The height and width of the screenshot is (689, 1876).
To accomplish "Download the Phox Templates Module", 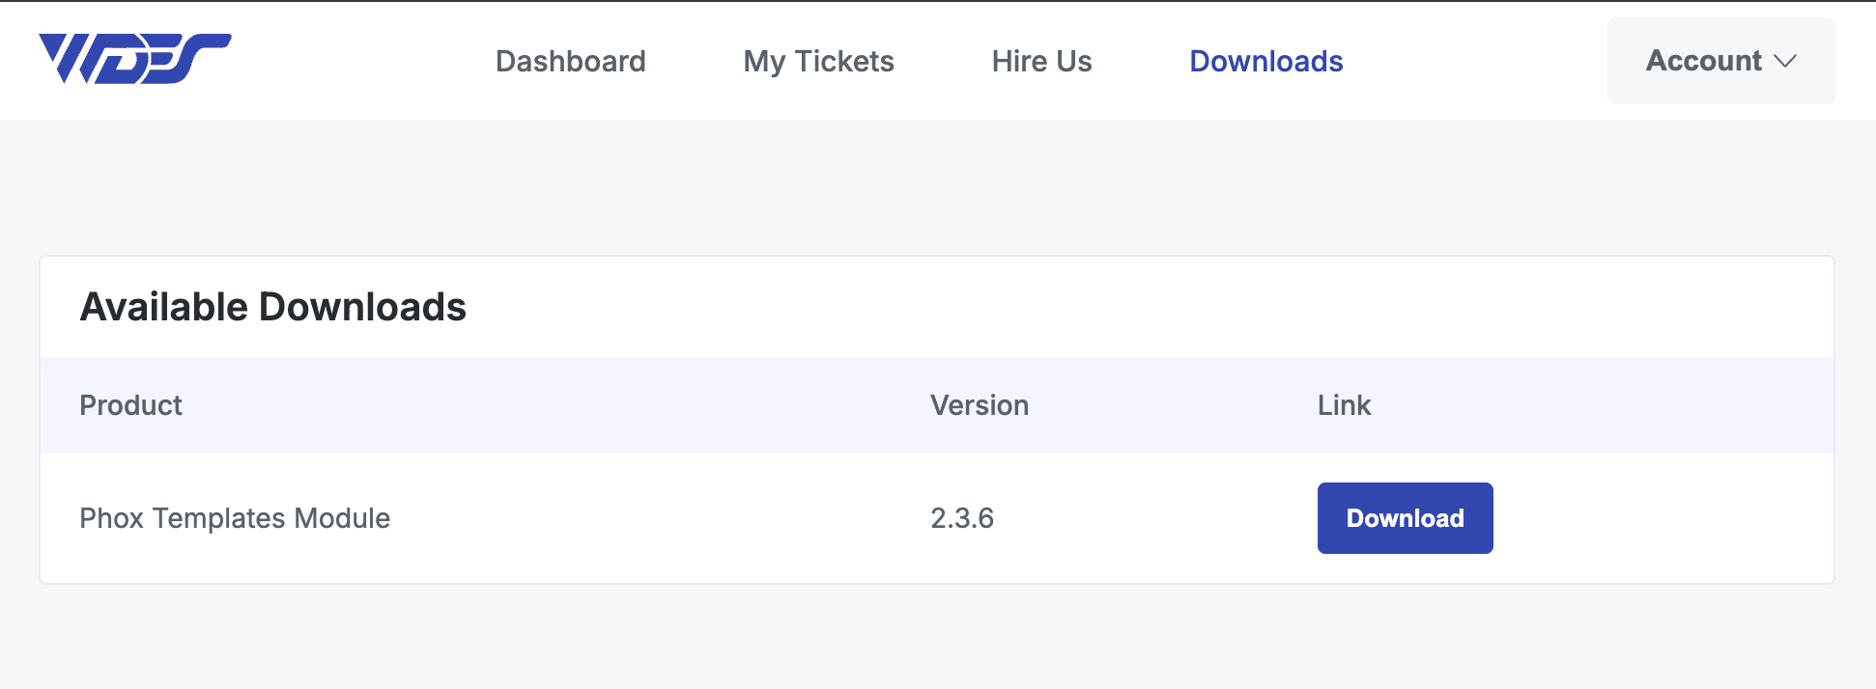I will (1405, 518).
